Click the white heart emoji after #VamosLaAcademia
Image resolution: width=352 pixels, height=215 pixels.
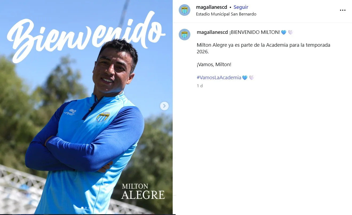click(251, 78)
